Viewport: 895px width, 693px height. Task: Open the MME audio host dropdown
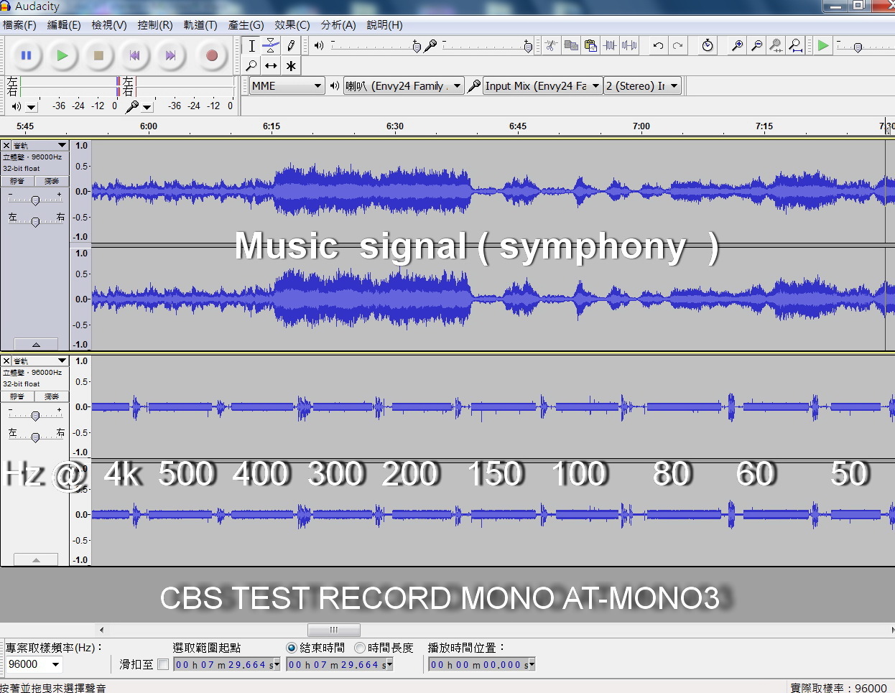(x=287, y=86)
